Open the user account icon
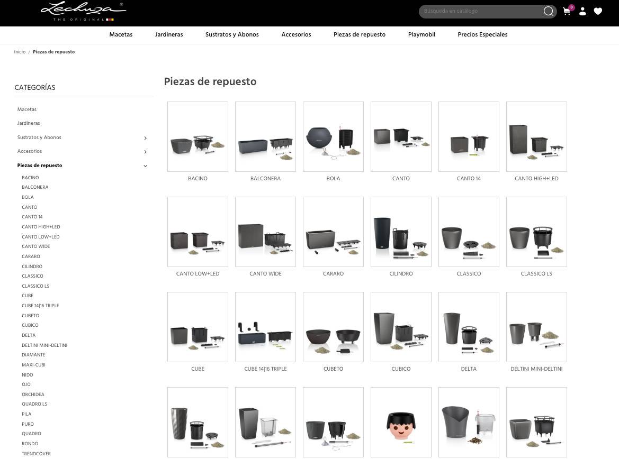The width and height of the screenshot is (619, 459). pos(582,12)
